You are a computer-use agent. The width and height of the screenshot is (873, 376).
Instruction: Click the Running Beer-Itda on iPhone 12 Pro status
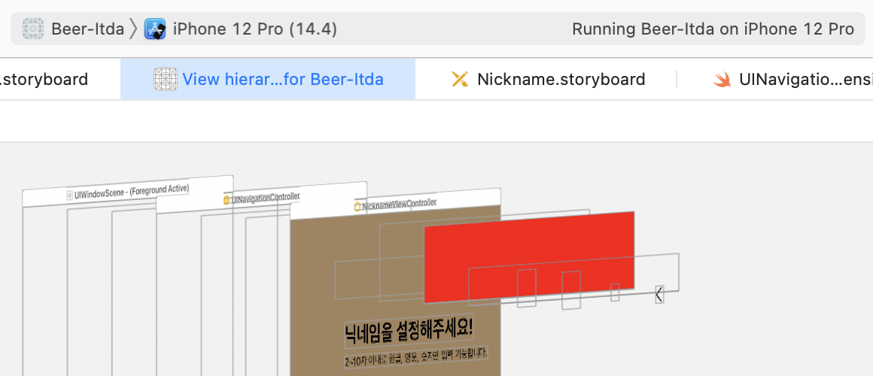(713, 29)
